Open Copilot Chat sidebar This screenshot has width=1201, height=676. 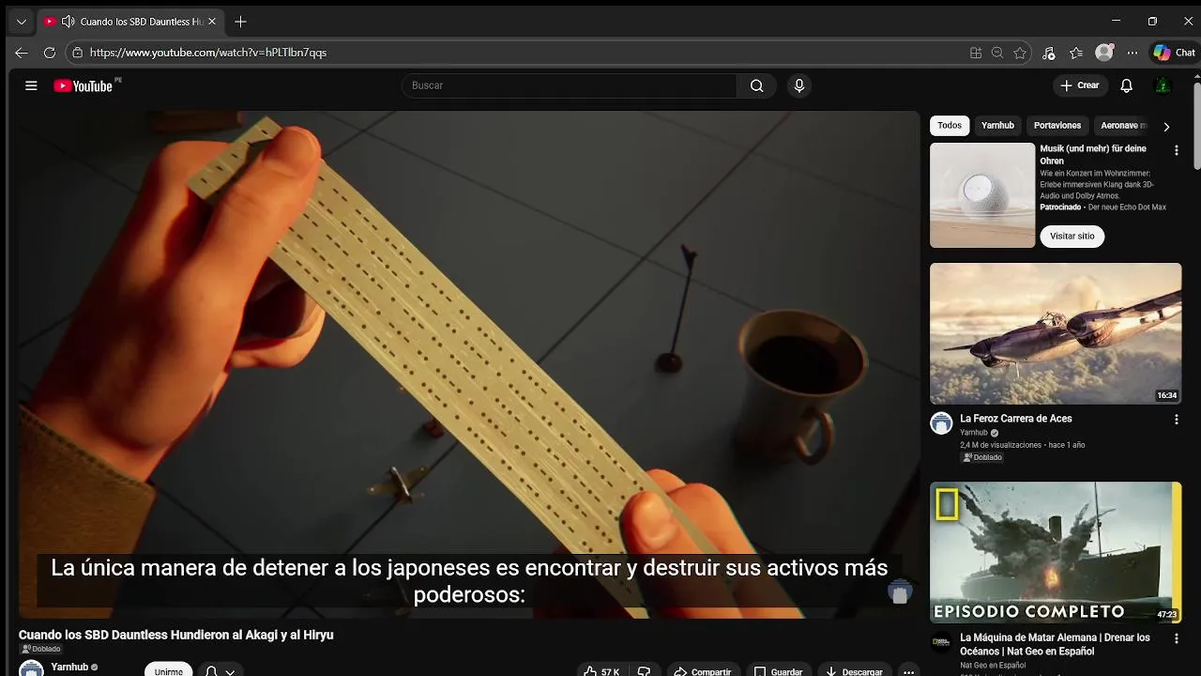point(1175,53)
